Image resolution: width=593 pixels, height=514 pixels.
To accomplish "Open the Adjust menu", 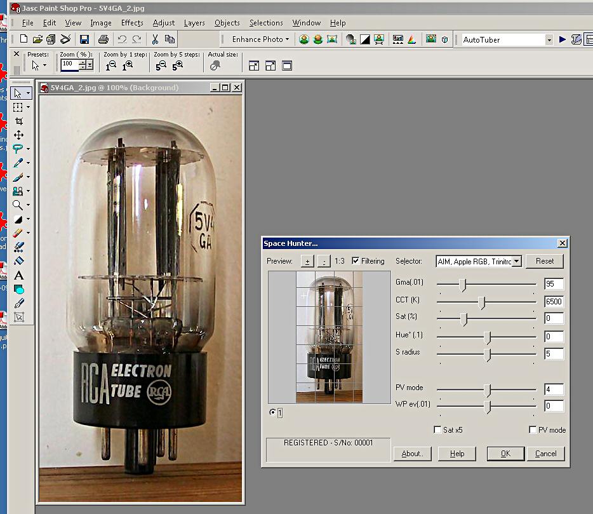I will click(x=163, y=23).
